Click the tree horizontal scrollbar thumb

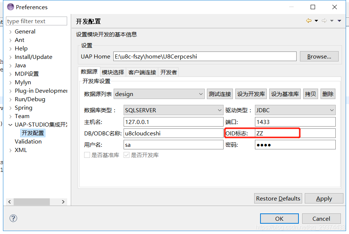coord(32,202)
